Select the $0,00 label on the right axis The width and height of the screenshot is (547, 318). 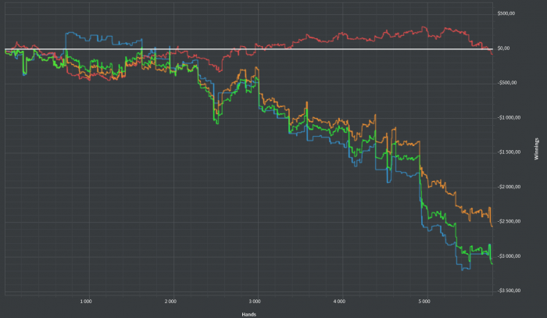503,48
